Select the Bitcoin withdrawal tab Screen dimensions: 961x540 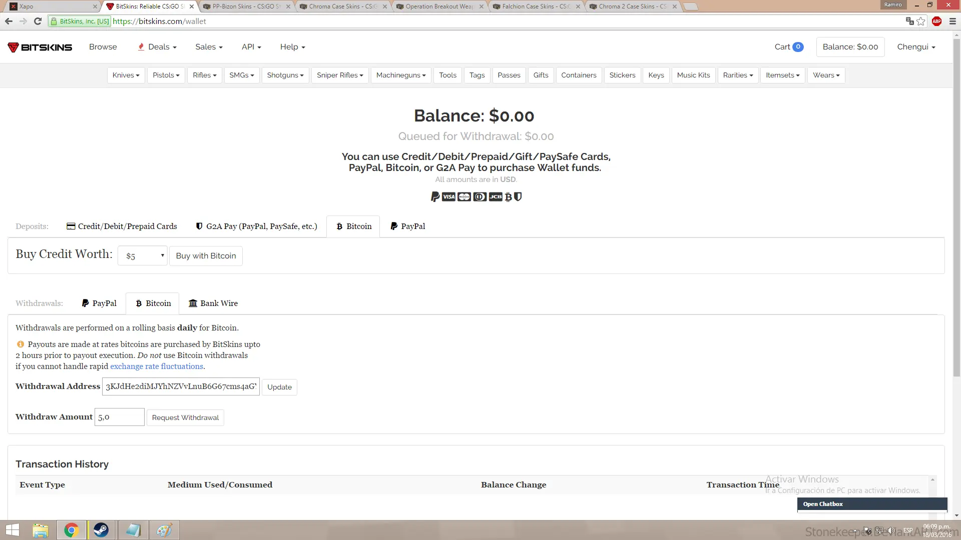tap(153, 303)
